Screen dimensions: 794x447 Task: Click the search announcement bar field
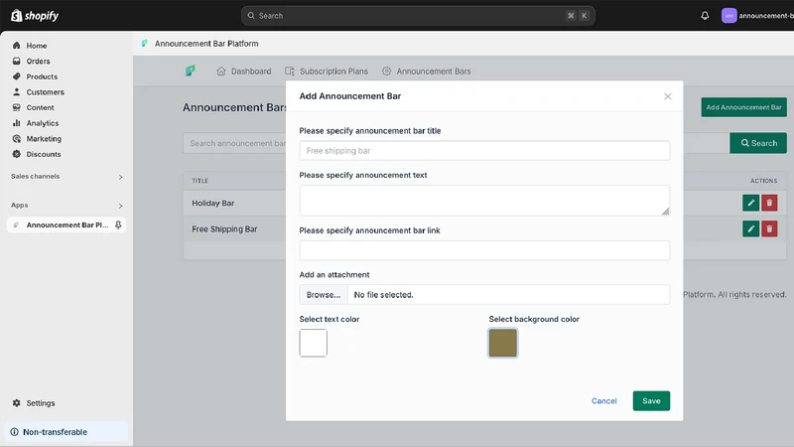click(234, 143)
